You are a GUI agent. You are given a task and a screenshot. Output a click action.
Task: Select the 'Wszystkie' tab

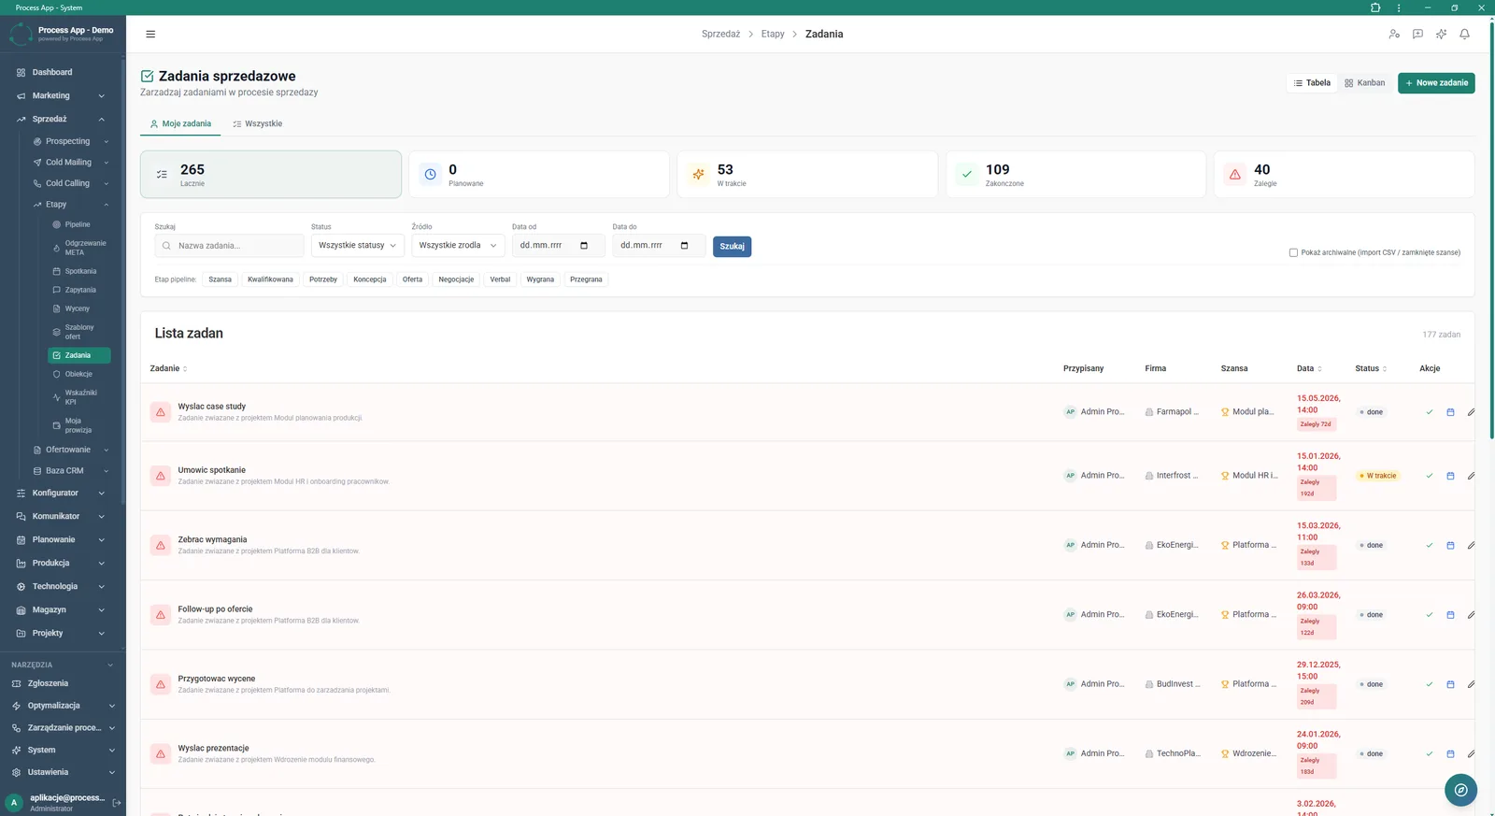click(x=258, y=123)
